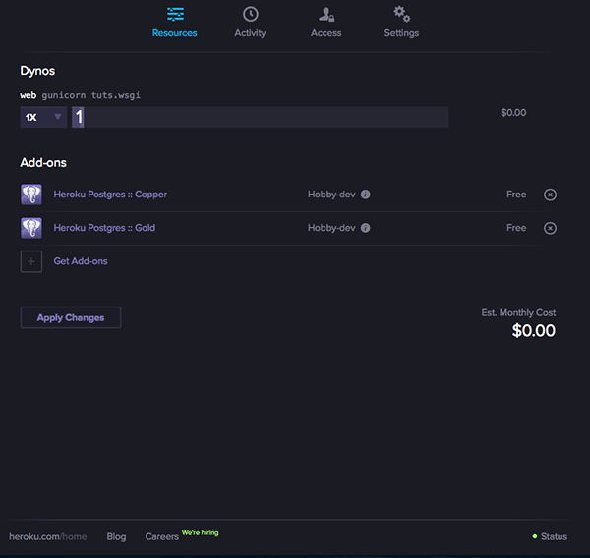Click the Heroku Postgres Gold elephant icon

pyautogui.click(x=31, y=228)
